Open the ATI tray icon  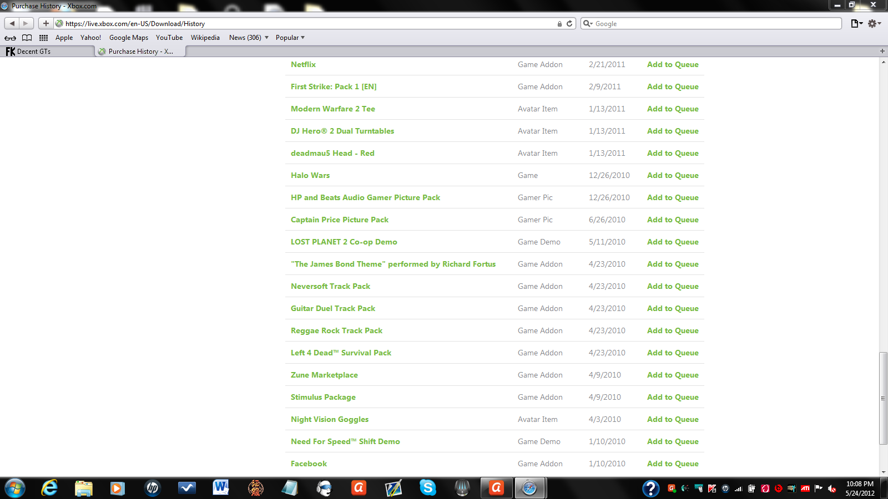click(x=805, y=488)
